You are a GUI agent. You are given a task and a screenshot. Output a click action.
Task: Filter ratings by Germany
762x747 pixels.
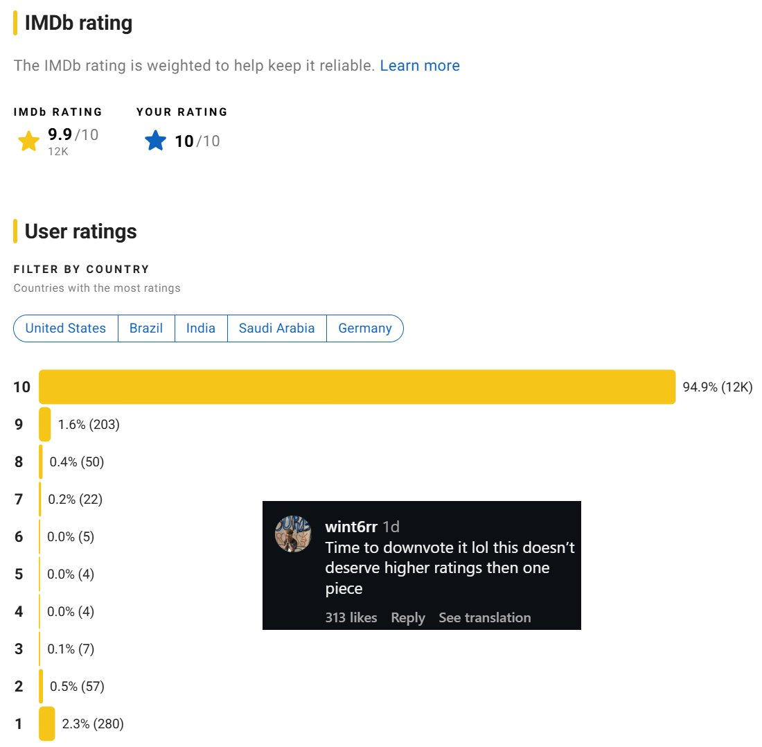[365, 328]
